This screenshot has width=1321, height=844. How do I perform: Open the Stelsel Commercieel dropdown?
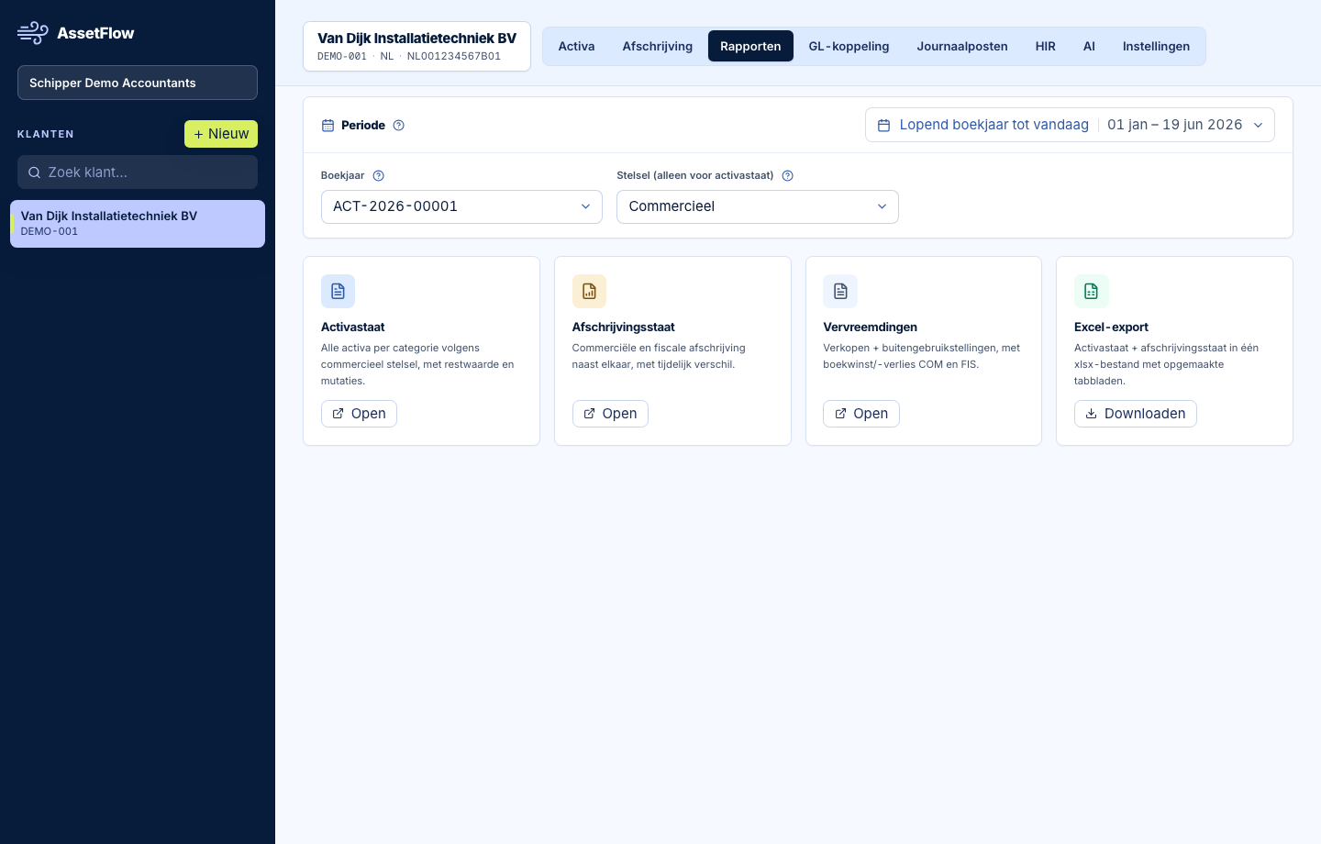(757, 206)
